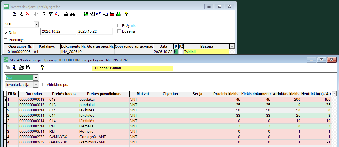The image size is (339, 147).
Task: Click the start date field 2026.10.22
Action: [58, 31]
